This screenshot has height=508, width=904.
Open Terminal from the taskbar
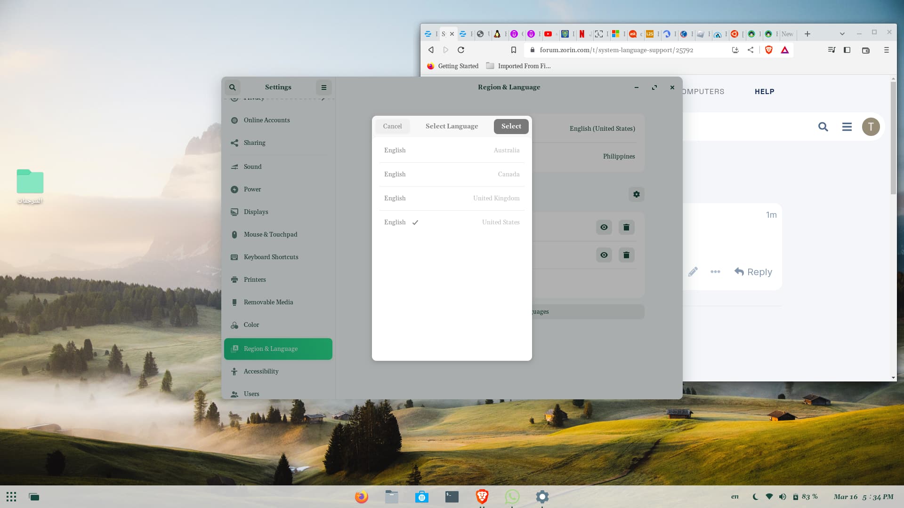pyautogui.click(x=452, y=497)
